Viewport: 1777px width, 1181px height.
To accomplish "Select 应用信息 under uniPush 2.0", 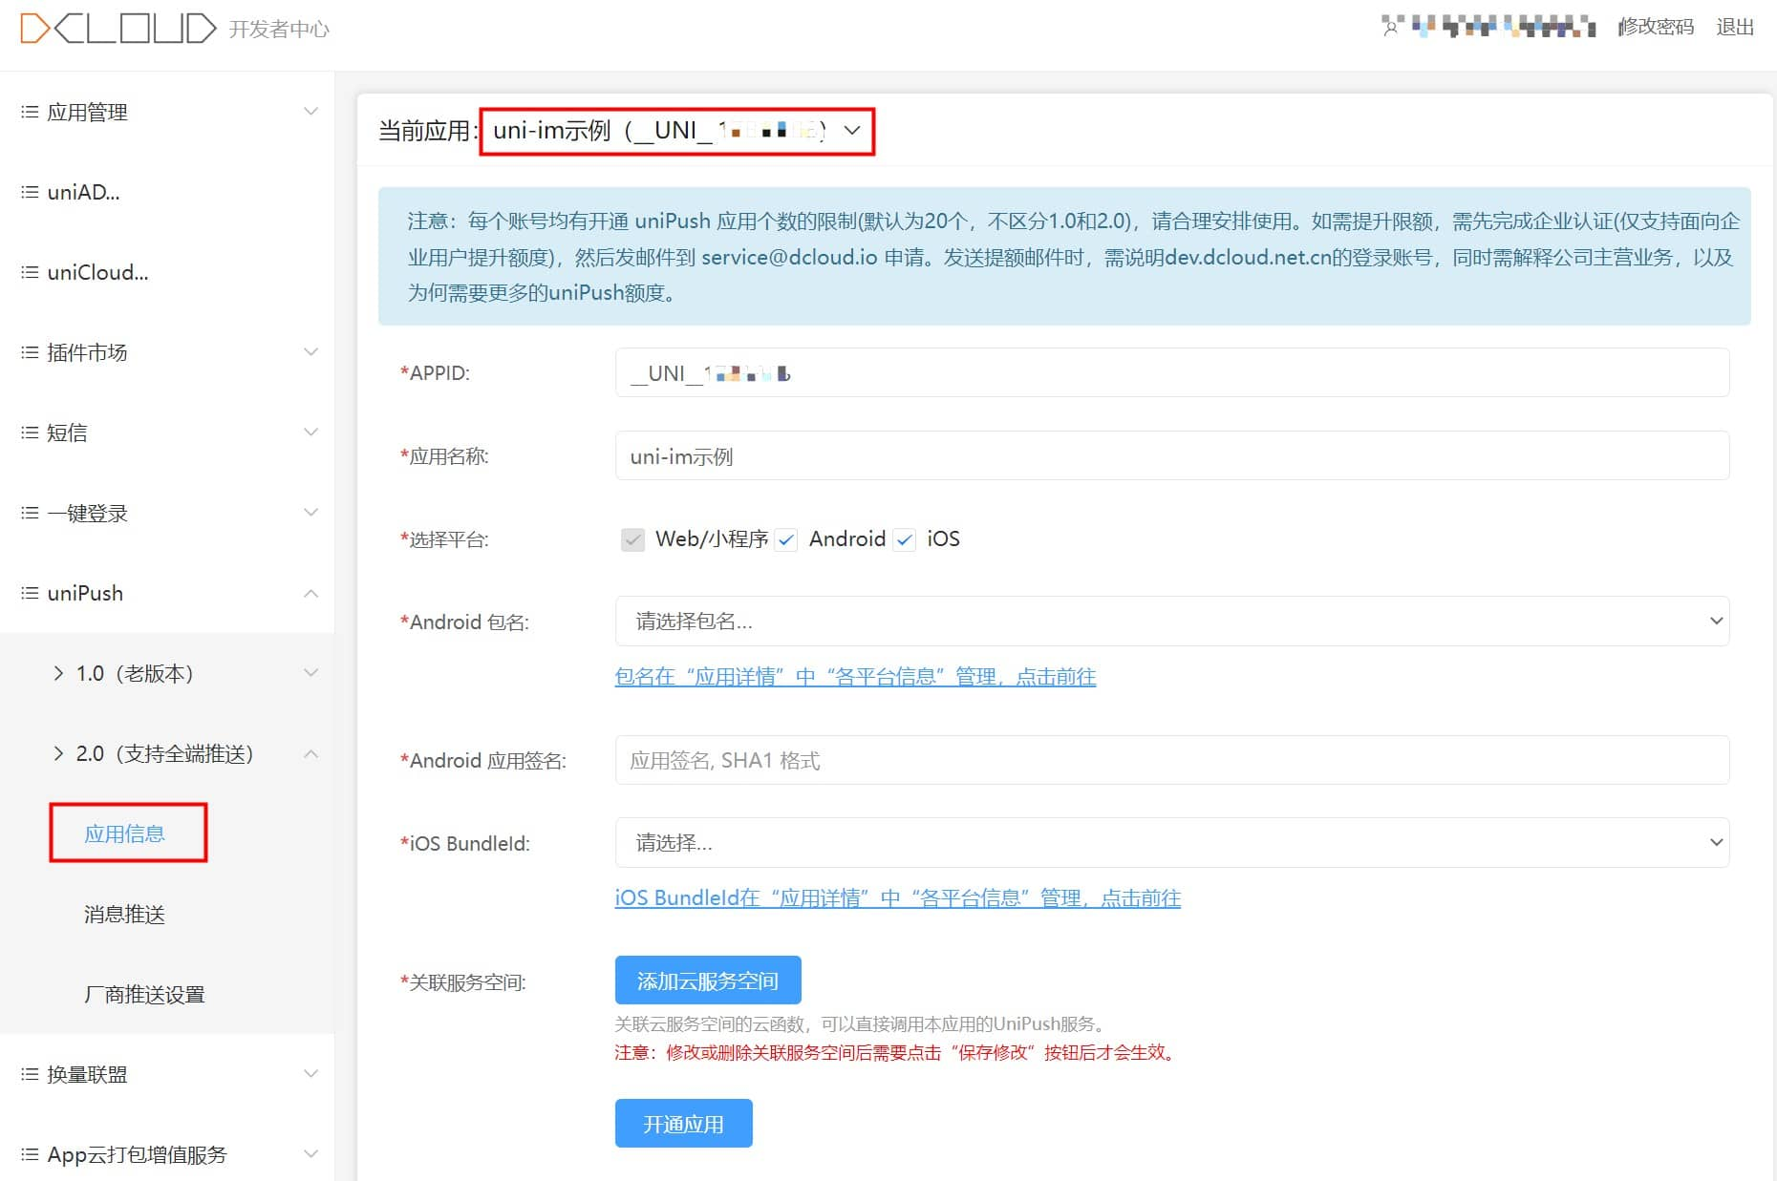I will (125, 833).
